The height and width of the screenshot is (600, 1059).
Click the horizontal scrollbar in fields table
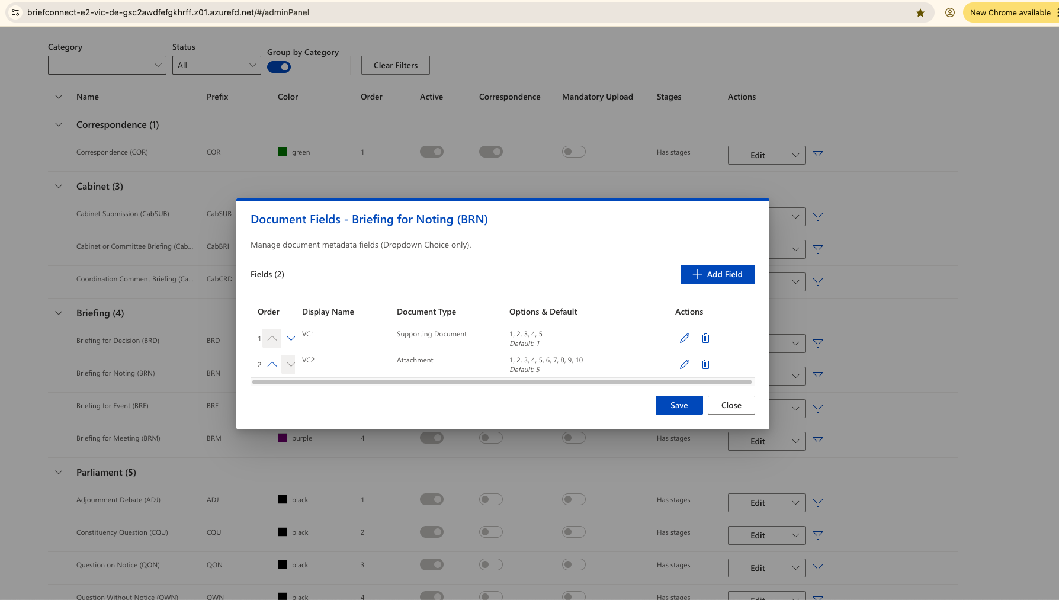[502, 382]
